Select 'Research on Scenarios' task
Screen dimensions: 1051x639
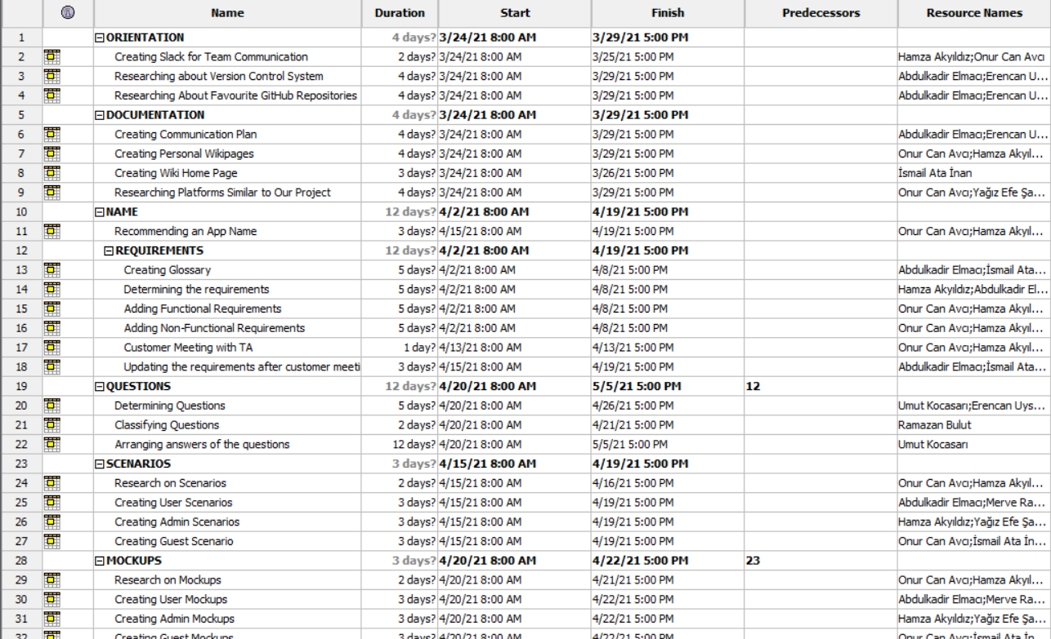pos(170,483)
